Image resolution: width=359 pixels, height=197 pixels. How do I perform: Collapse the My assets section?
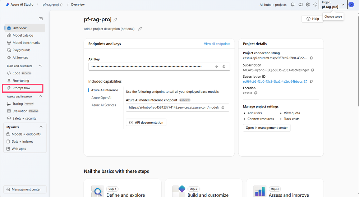41,127
